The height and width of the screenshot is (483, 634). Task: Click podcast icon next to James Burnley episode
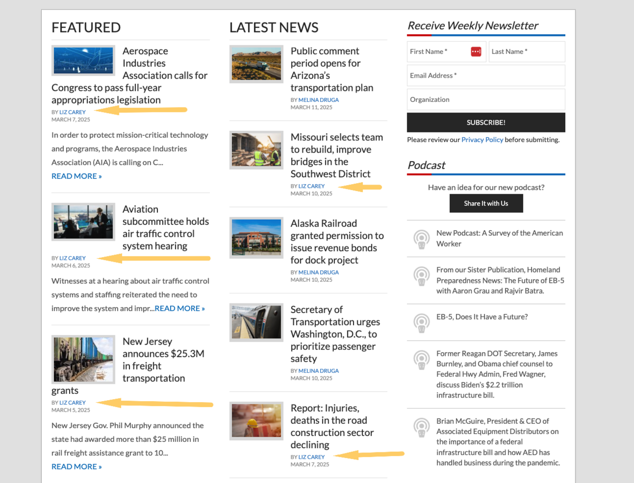[x=421, y=360]
